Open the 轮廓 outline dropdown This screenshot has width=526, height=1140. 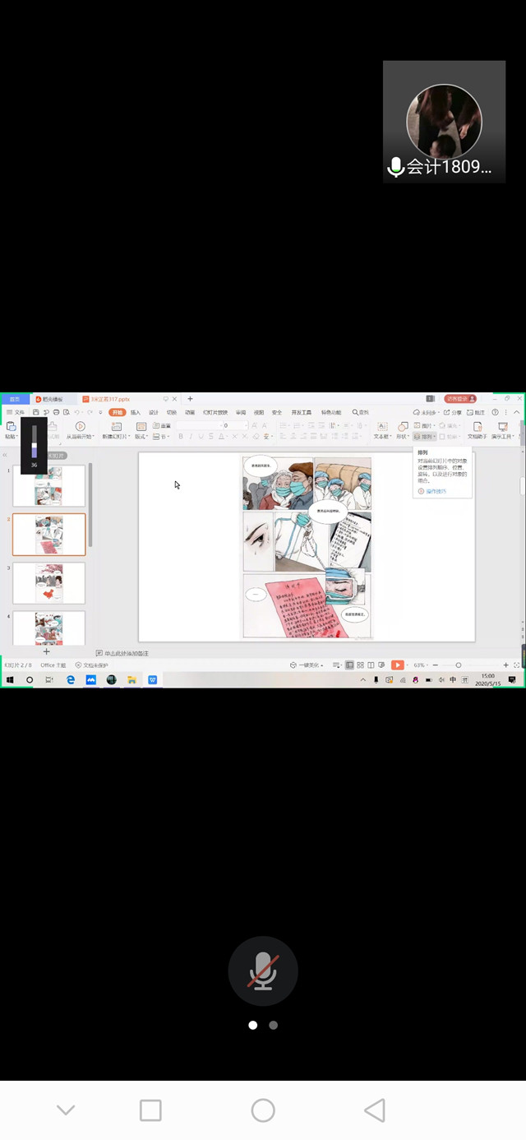(449, 436)
